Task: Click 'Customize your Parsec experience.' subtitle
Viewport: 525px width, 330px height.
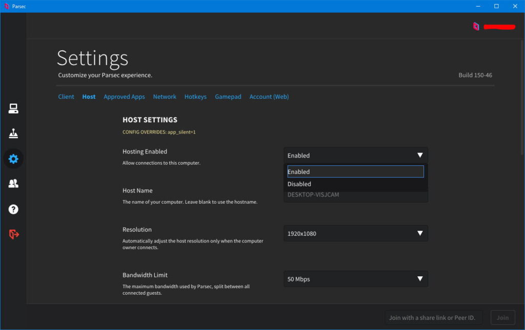Action: [x=105, y=75]
